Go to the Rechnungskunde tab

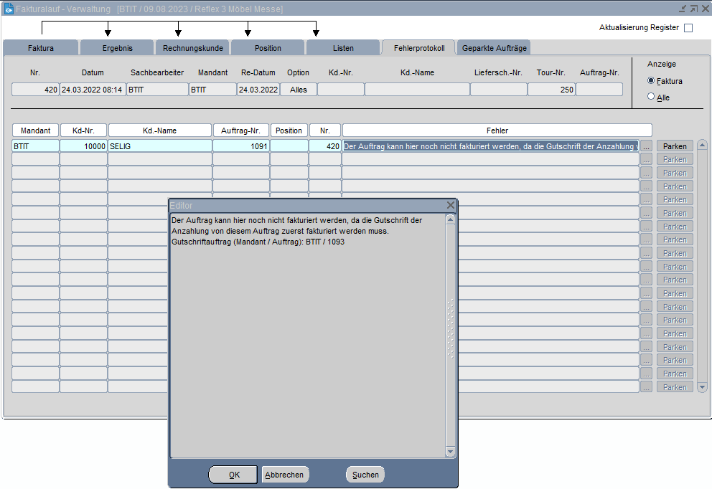point(192,48)
